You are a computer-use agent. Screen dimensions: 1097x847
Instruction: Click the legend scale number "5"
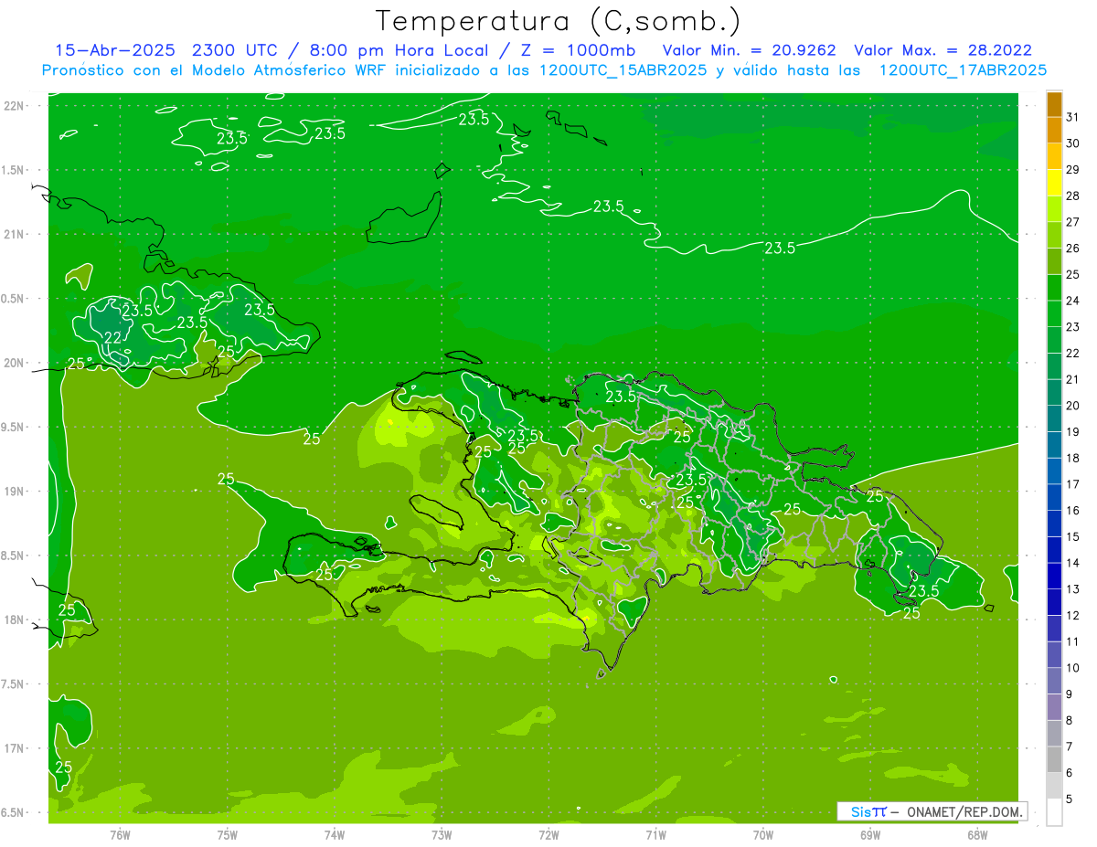point(1070,799)
